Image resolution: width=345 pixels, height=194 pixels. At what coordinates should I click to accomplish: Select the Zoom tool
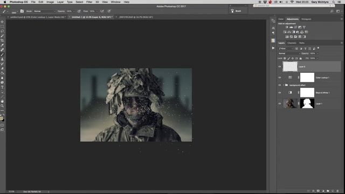point(2,106)
